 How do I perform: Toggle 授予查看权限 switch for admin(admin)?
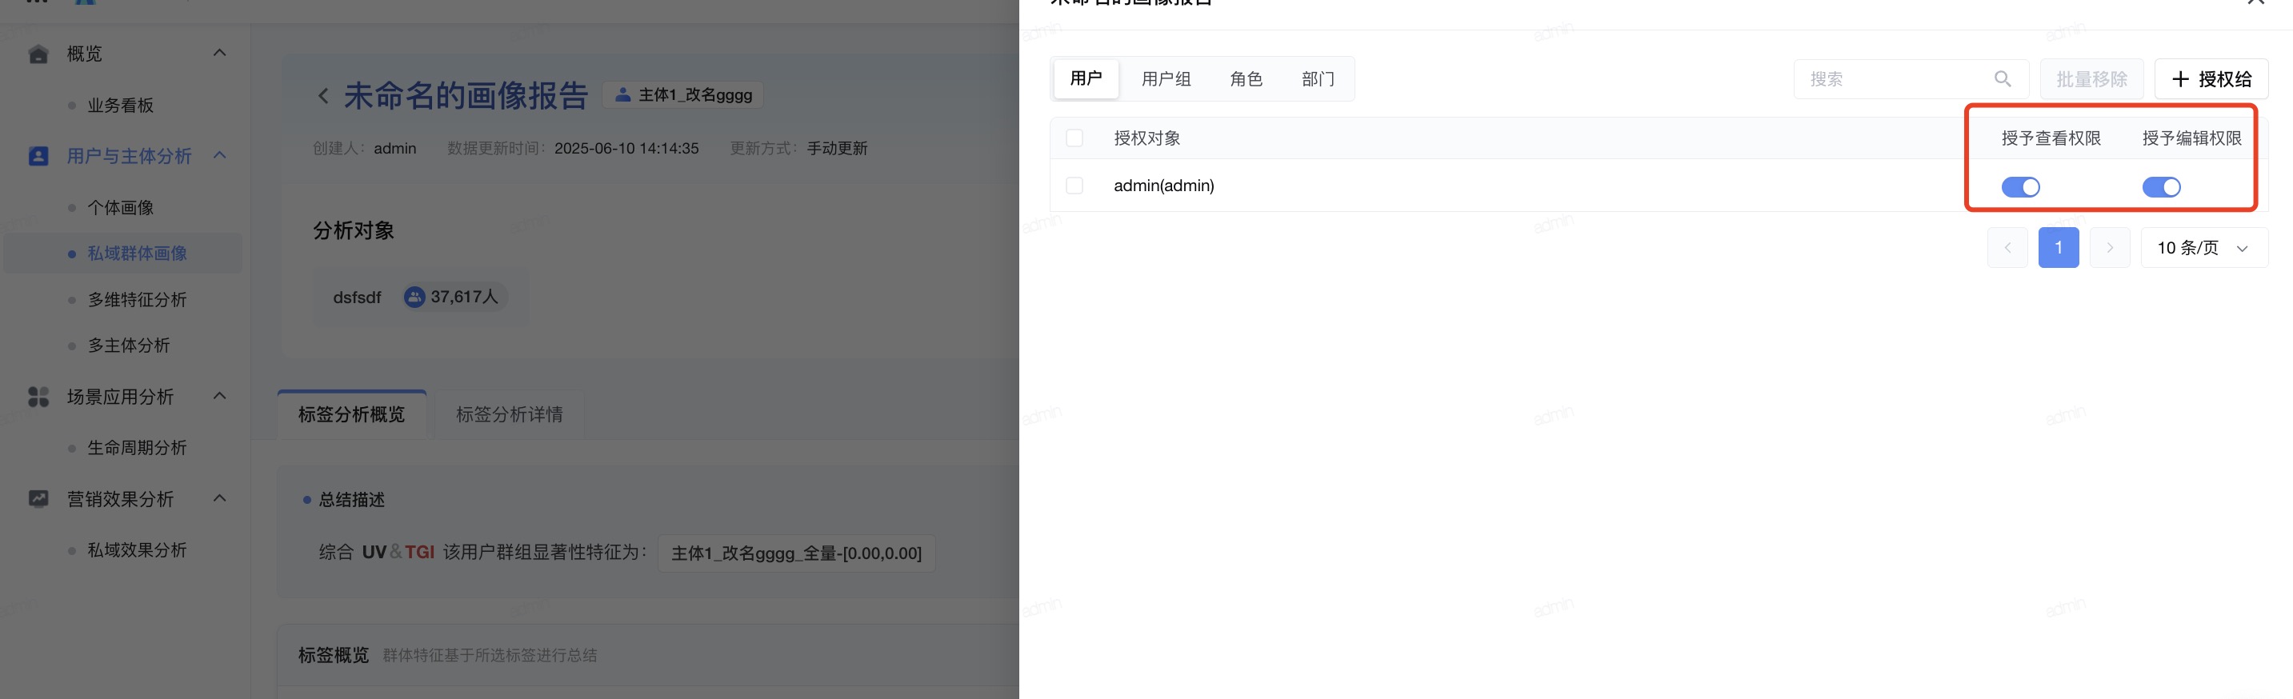pyautogui.click(x=2019, y=187)
